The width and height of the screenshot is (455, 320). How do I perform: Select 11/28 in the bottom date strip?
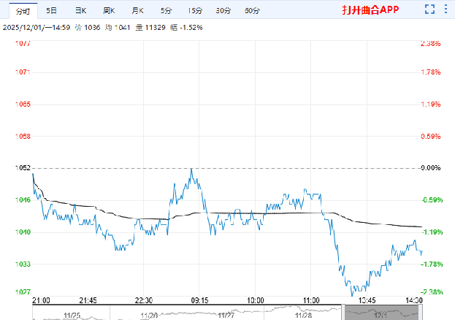304,314
